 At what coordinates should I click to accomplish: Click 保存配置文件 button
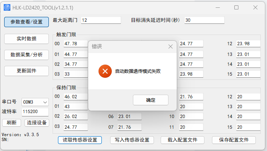(234, 140)
